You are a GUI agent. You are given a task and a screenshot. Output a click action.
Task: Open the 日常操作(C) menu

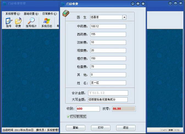click(x=49, y=14)
